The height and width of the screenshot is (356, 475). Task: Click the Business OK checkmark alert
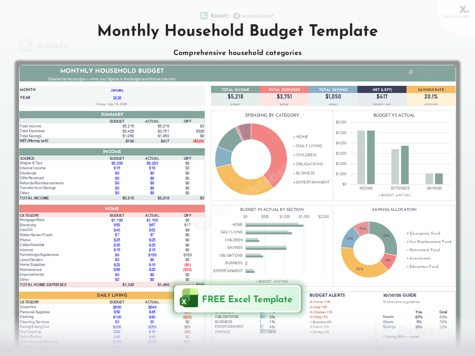coord(321,322)
